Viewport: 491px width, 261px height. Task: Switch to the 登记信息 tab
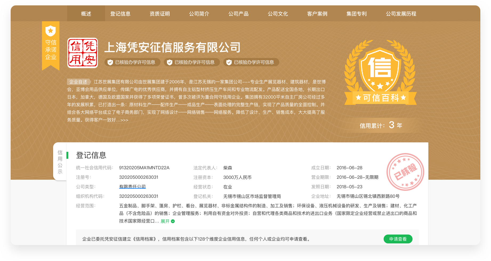120,14
